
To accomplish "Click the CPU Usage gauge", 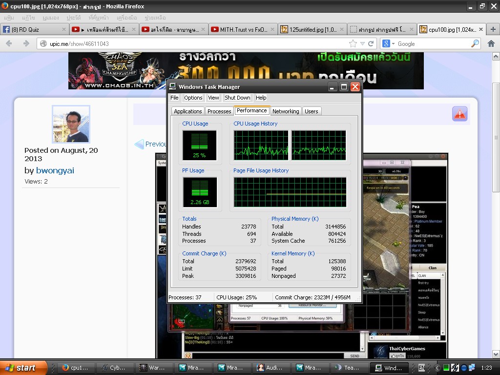I will pyautogui.click(x=200, y=146).
